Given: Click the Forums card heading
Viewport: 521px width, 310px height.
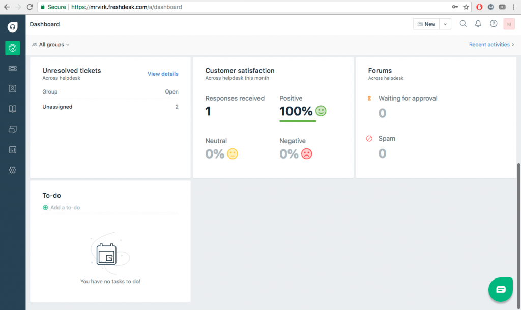Looking at the screenshot, I should (380, 70).
